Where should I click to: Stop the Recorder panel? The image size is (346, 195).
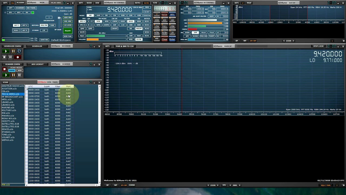coord(4,57)
